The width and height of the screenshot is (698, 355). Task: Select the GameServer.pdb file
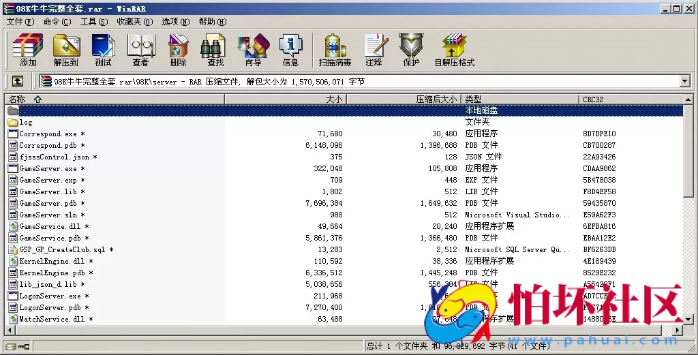coord(48,203)
